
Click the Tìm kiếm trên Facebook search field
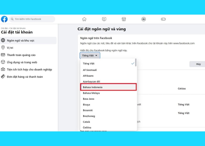tap(33, 19)
